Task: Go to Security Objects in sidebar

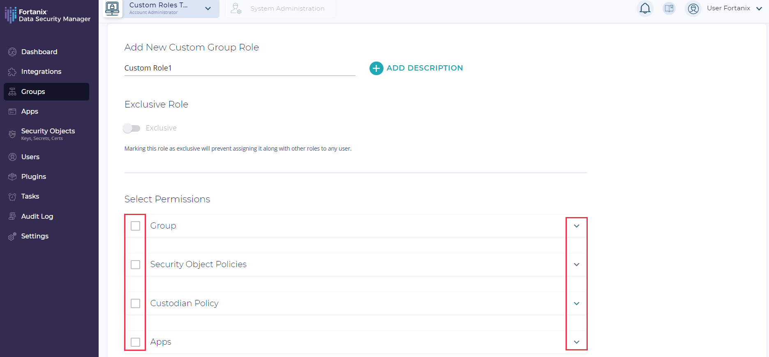Action: click(48, 131)
